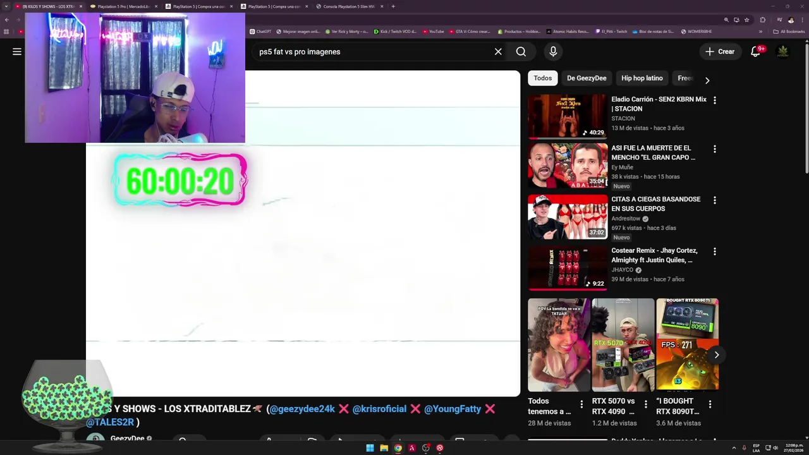The width and height of the screenshot is (809, 455).
Task: Close the Playstation 5 Pro MercadoLibre tab
Action: coord(156,6)
